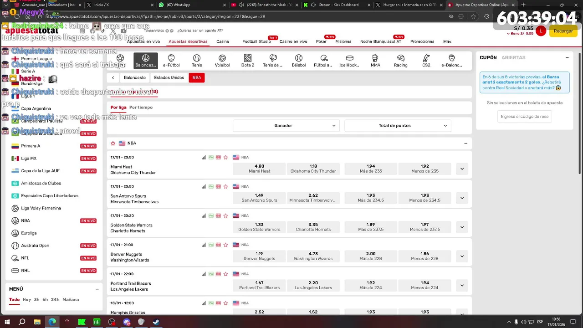This screenshot has height=328, width=583.
Task: Select the e-Baloncesto sport icon
Action: pyautogui.click(x=452, y=61)
